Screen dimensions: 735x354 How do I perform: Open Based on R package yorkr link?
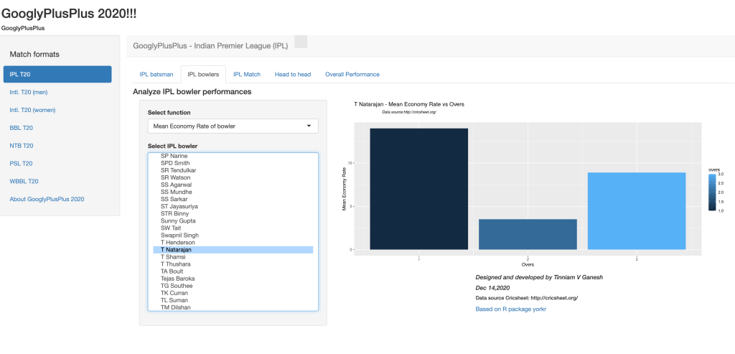[x=511, y=309]
